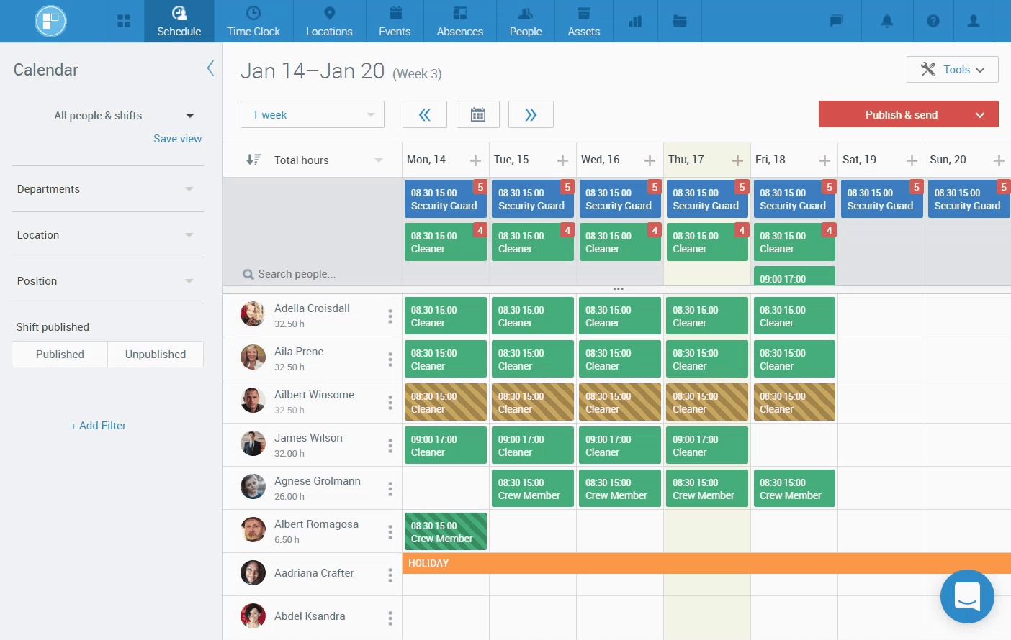Open the Time Clock section
1011x640 pixels.
point(253,21)
